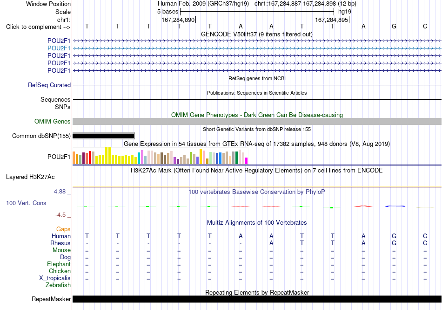This screenshot has height=310, width=442.
Task: Click the '5 bases' scale text
Action: click(x=167, y=12)
